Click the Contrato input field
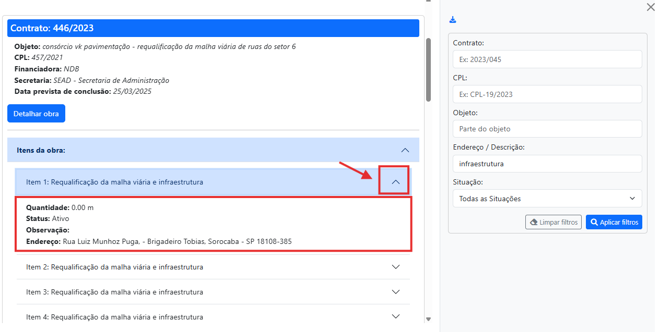Screen dimensions: 659x332 click(547, 59)
